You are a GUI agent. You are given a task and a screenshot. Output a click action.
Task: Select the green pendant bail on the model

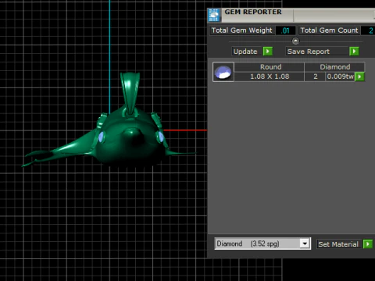pos(130,92)
